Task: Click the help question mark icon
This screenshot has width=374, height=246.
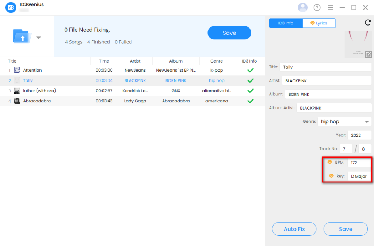Action: [317, 7]
